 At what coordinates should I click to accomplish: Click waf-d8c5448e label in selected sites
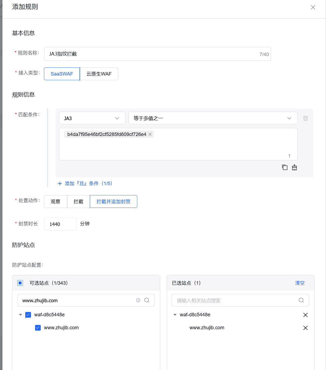tap(195, 315)
